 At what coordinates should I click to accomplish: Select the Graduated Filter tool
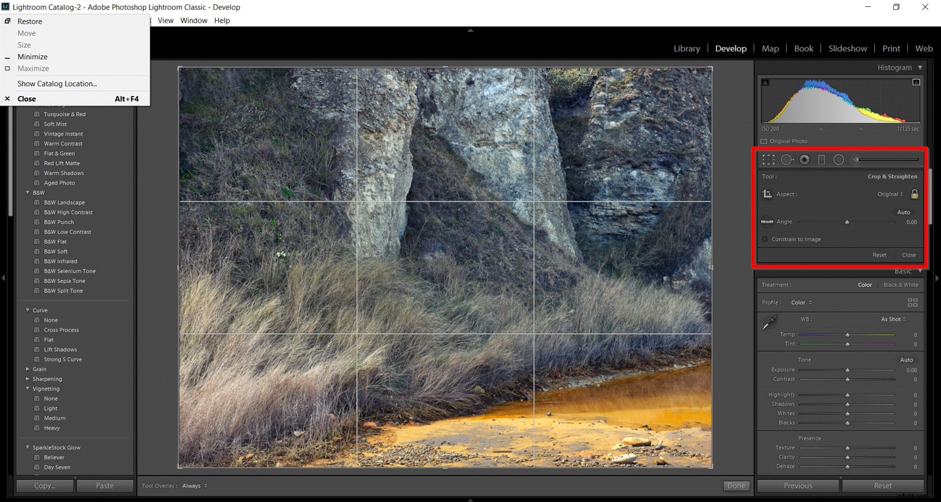pyautogui.click(x=821, y=159)
